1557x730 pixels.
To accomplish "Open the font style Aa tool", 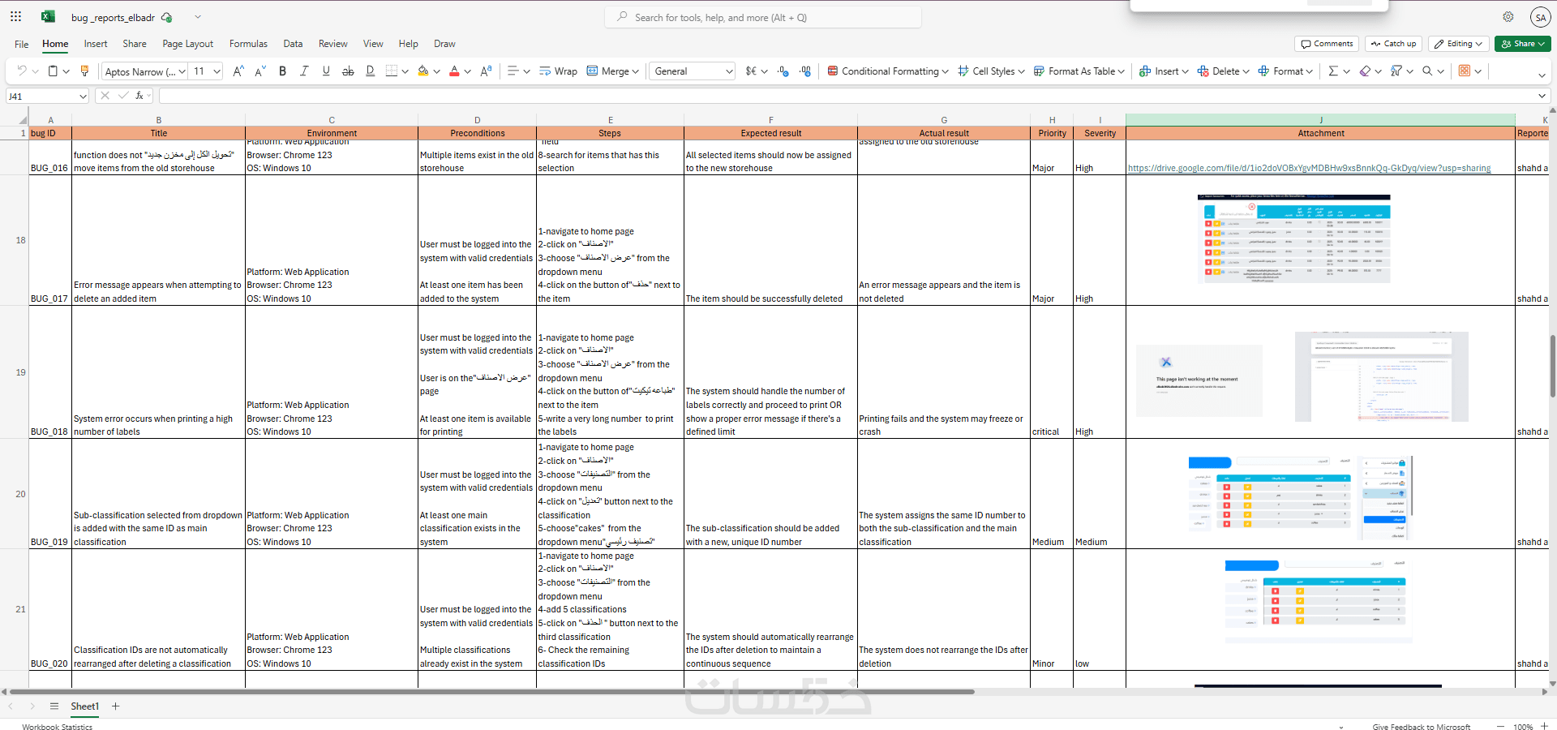I will coord(486,71).
